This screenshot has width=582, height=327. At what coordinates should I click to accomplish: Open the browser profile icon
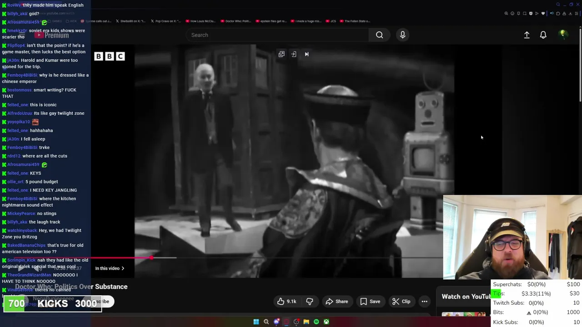[x=564, y=14]
